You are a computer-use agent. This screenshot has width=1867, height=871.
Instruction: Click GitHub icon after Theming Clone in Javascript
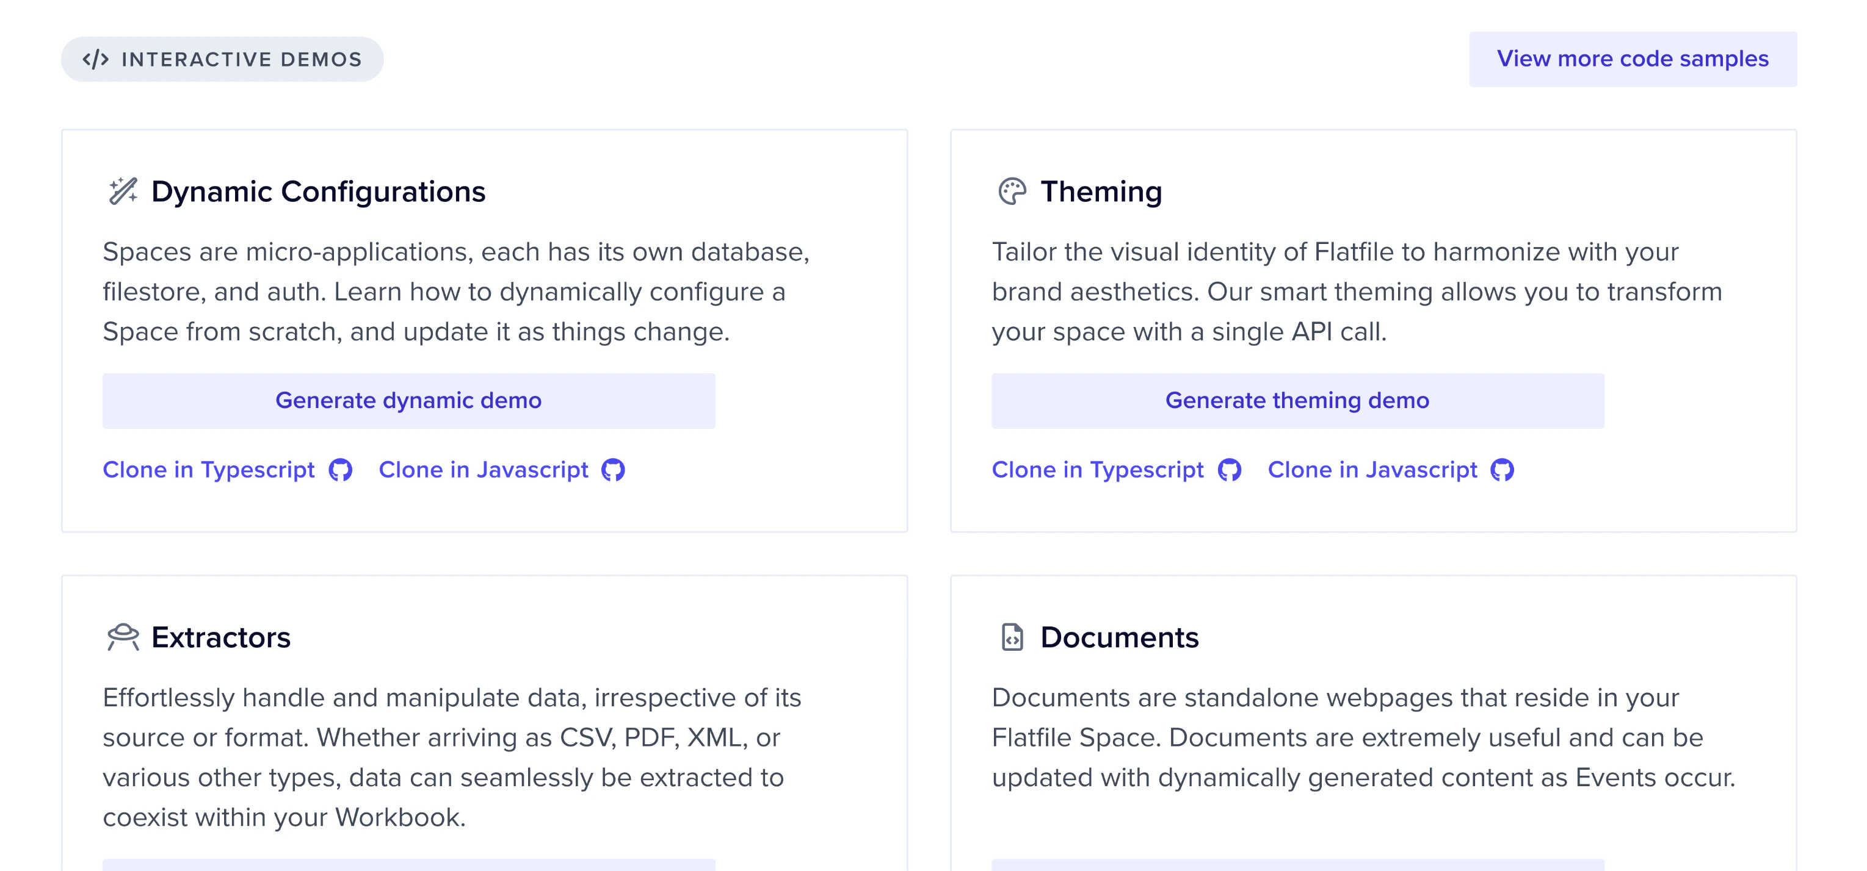click(x=1502, y=470)
